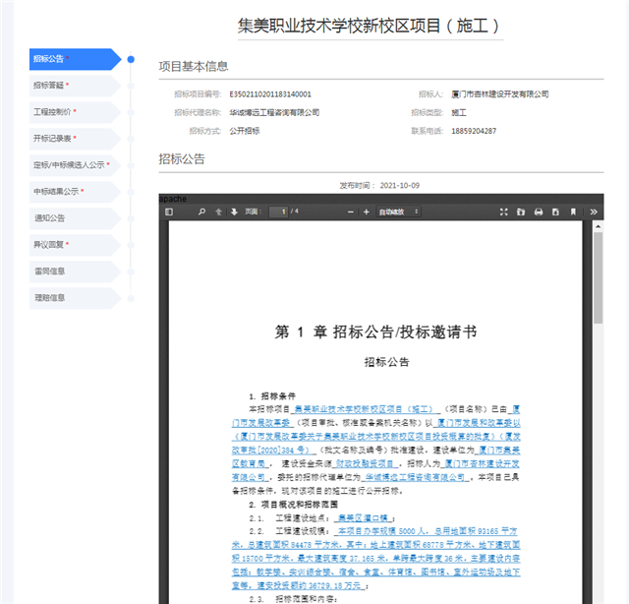Viewport: 629px width, 604px height.
Task: Open the 通知公告 tab
Action: tap(75, 218)
